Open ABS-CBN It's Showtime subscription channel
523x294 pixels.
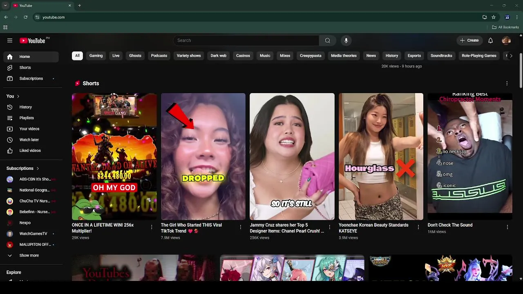point(31,179)
